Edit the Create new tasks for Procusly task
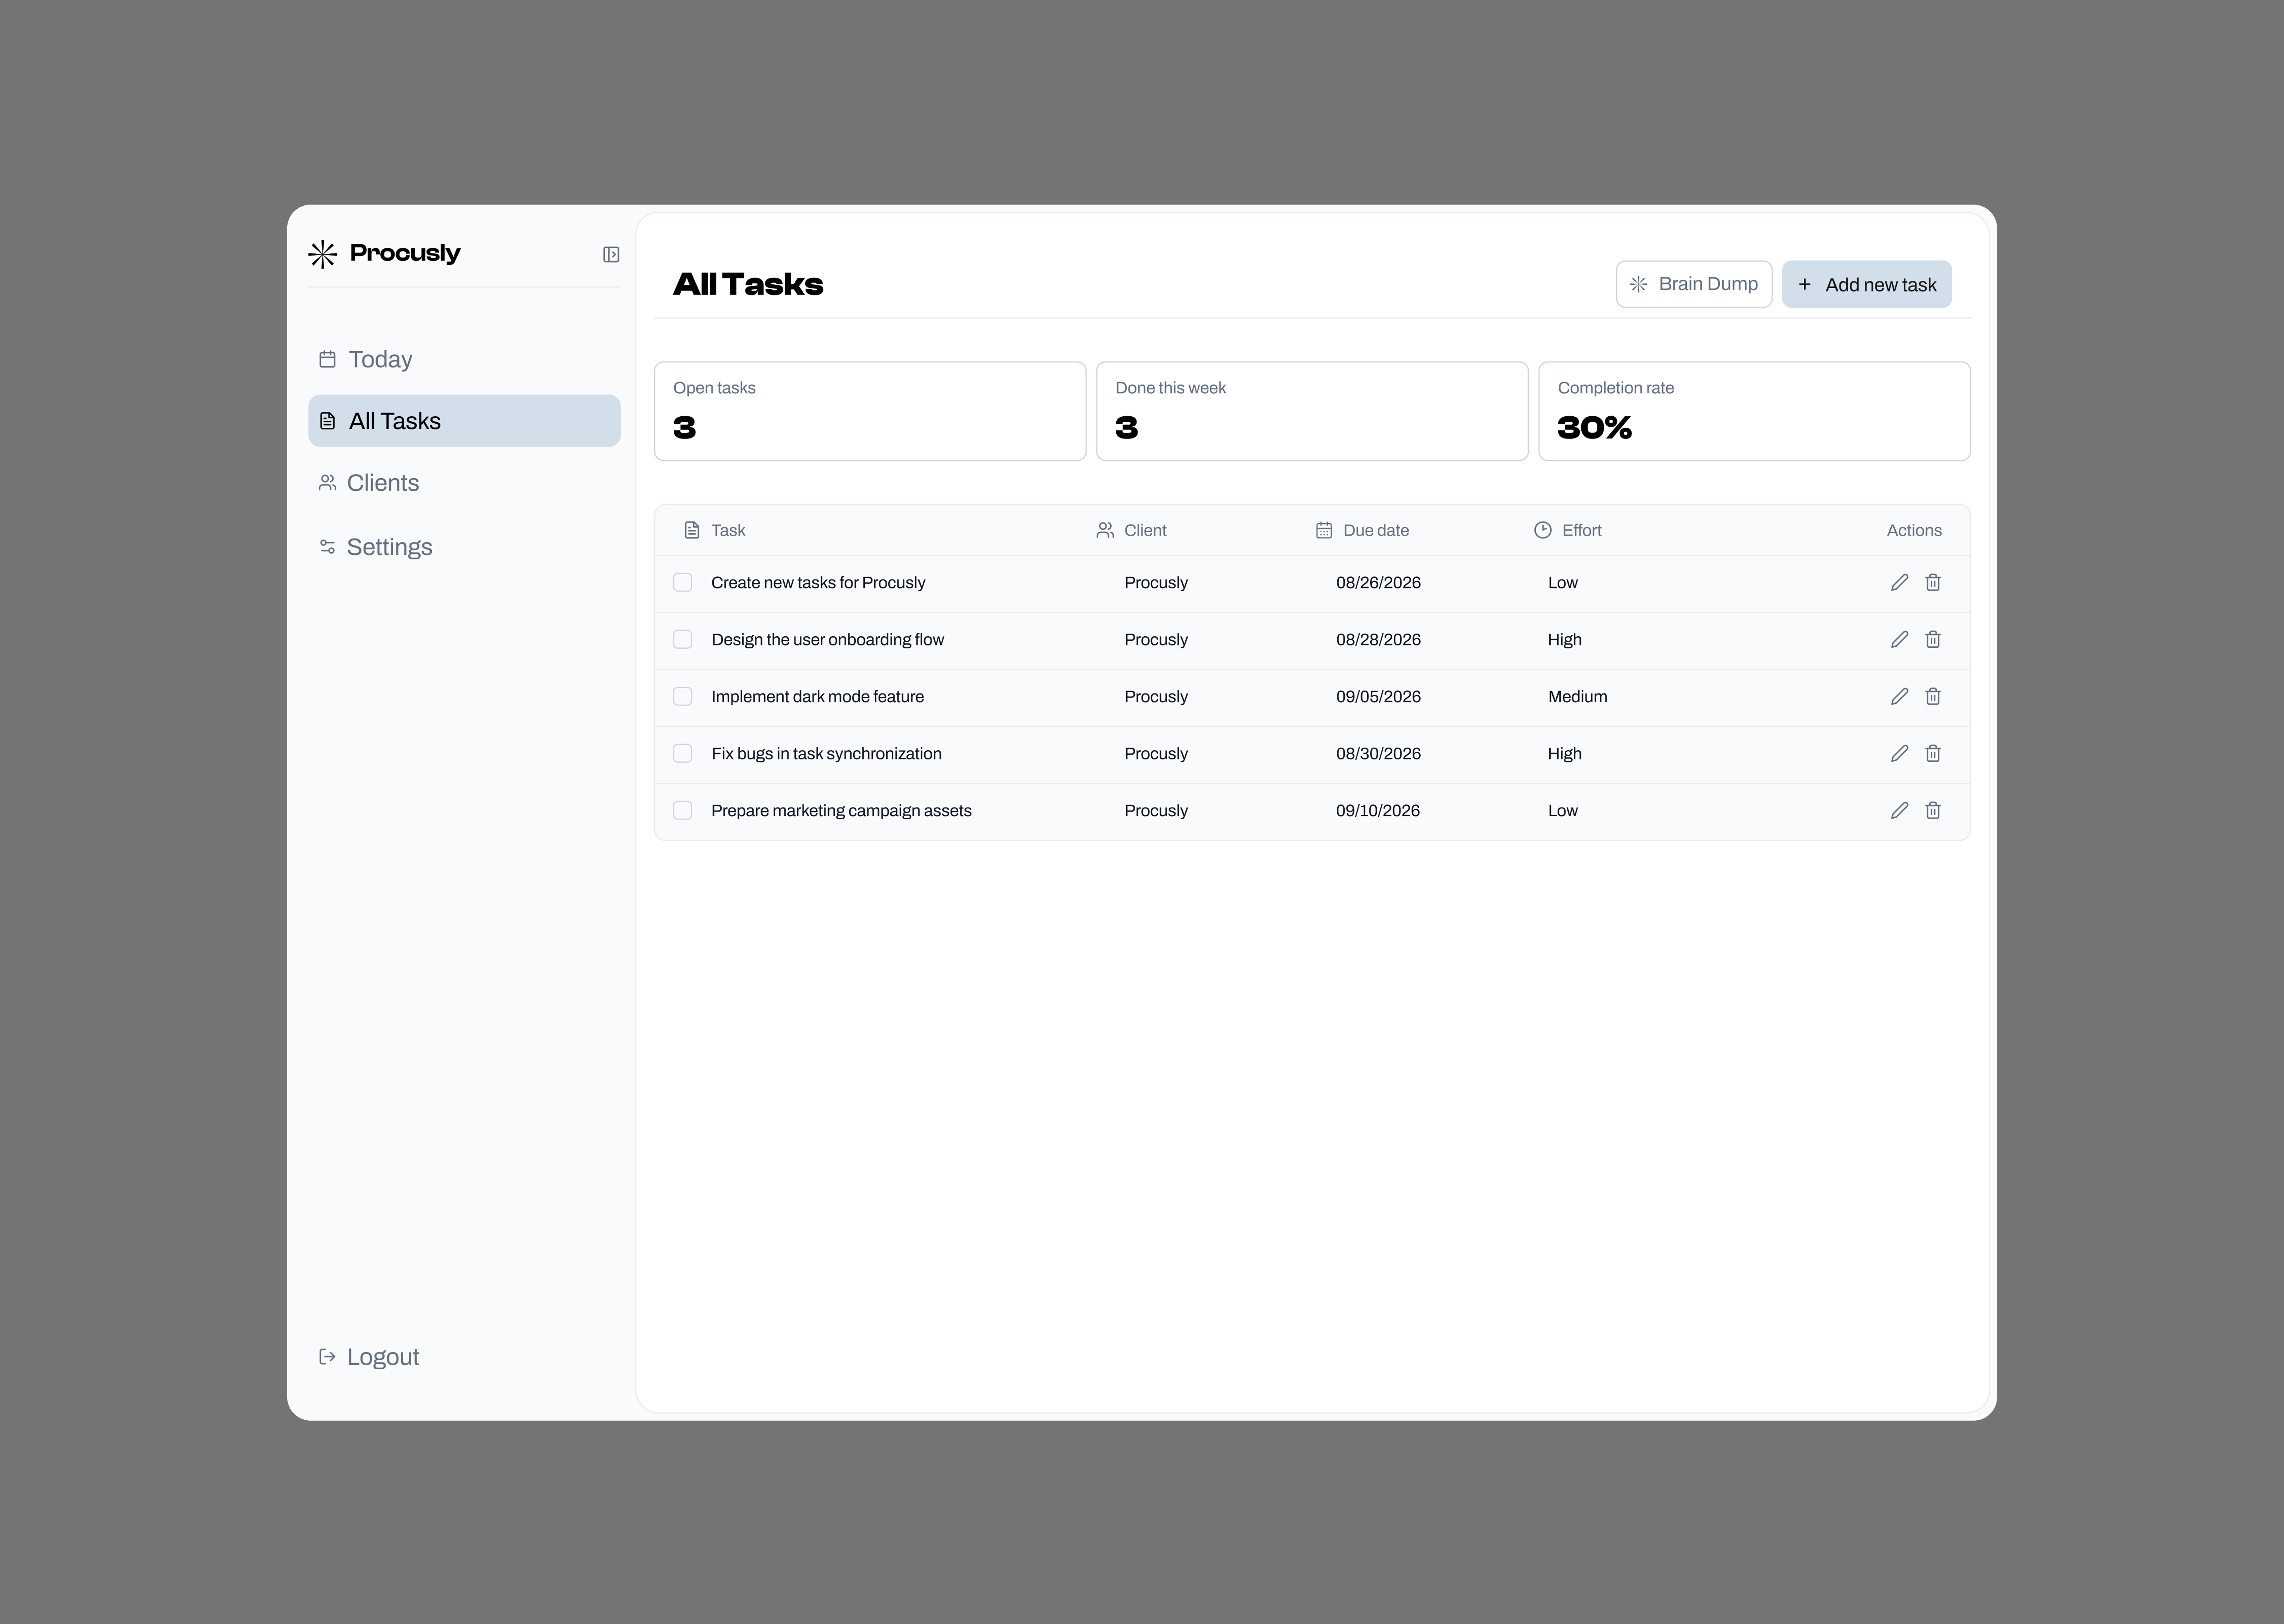Image resolution: width=2284 pixels, height=1624 pixels. pos(1900,583)
